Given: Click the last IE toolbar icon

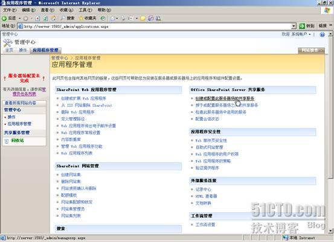Looking at the screenshot, I should pos(158,19).
